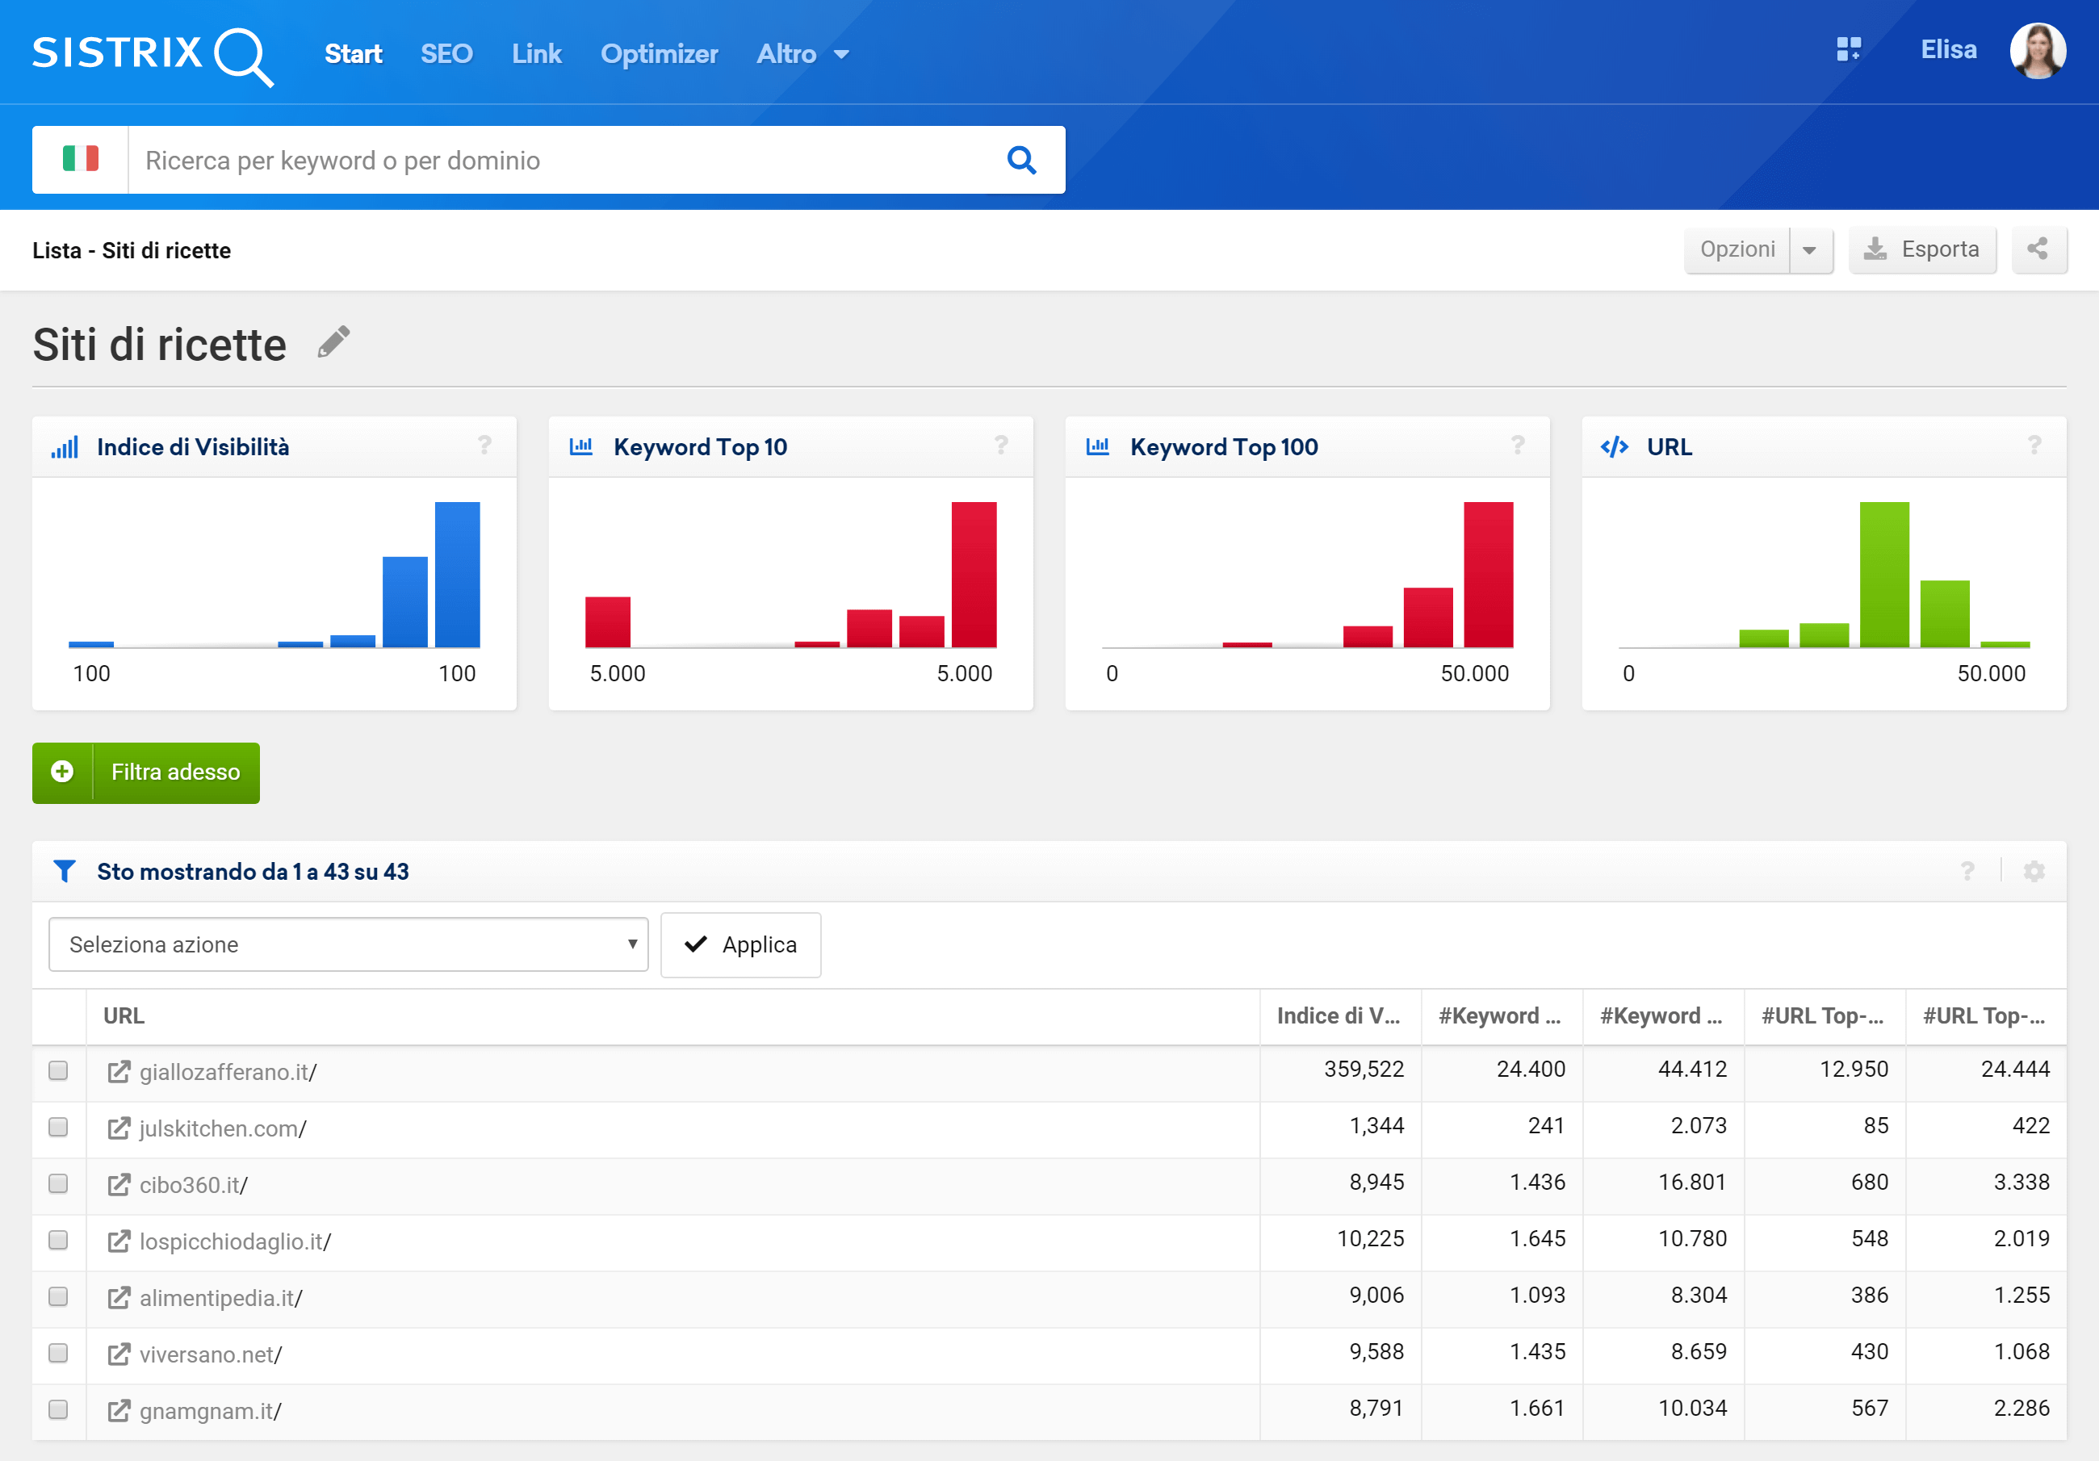Select the lospicchiodaglio.it row checkbox
The image size is (2099, 1461).
[x=58, y=1240]
